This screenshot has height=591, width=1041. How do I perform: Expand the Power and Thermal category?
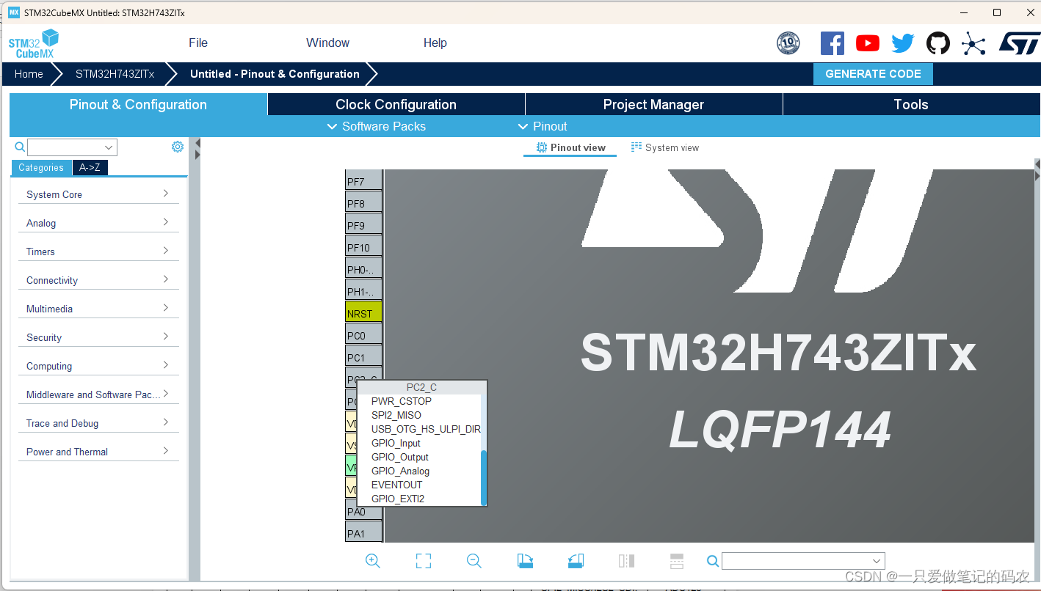[98, 452]
